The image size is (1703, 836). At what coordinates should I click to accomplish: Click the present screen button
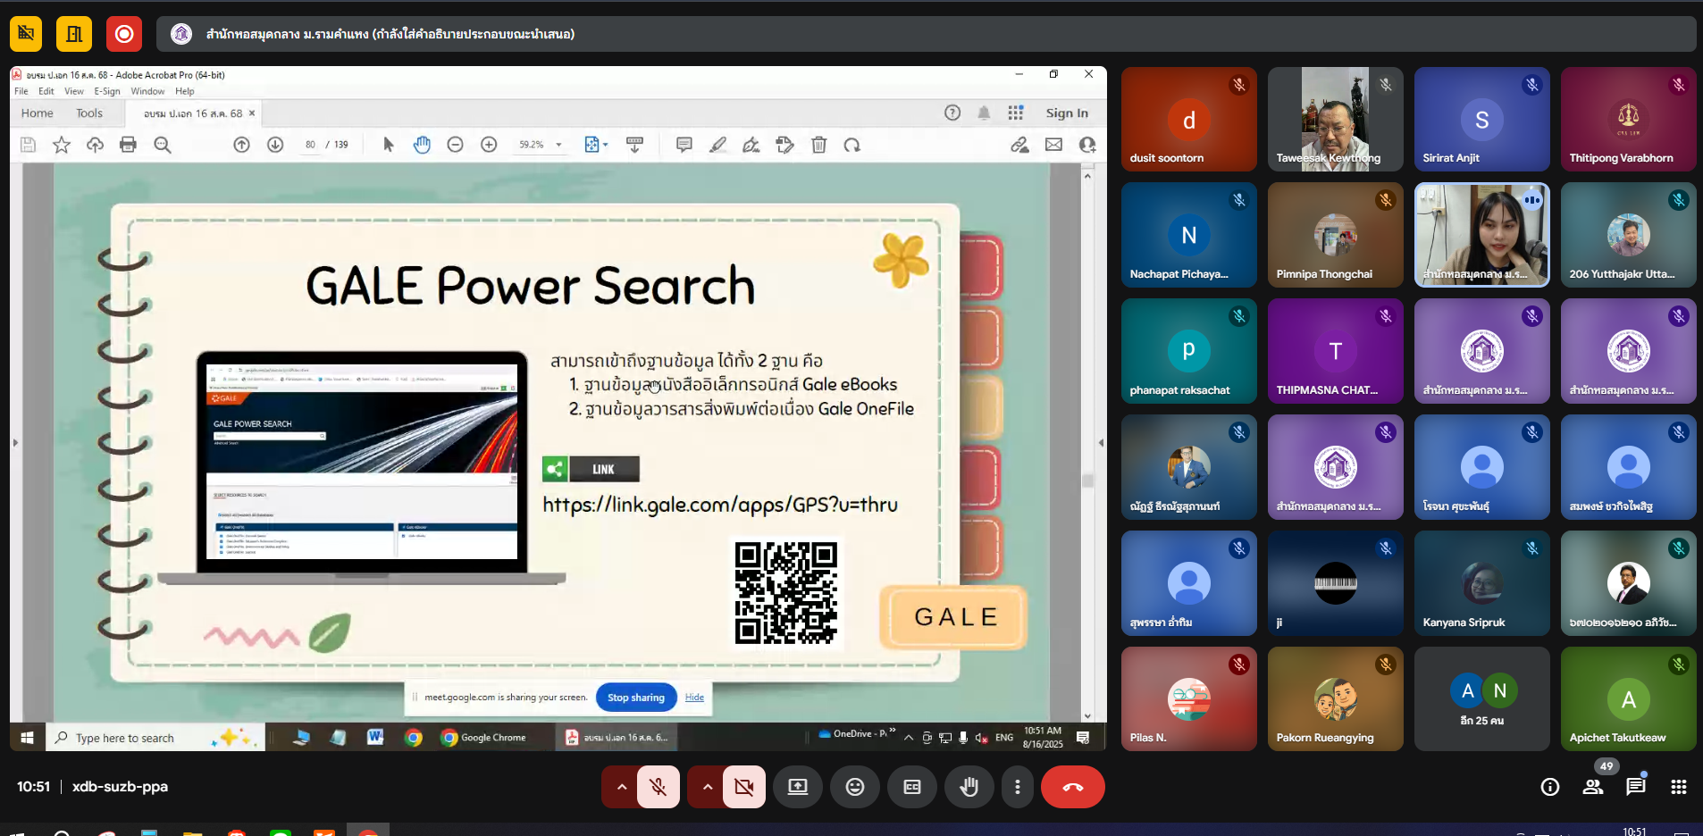[798, 787]
